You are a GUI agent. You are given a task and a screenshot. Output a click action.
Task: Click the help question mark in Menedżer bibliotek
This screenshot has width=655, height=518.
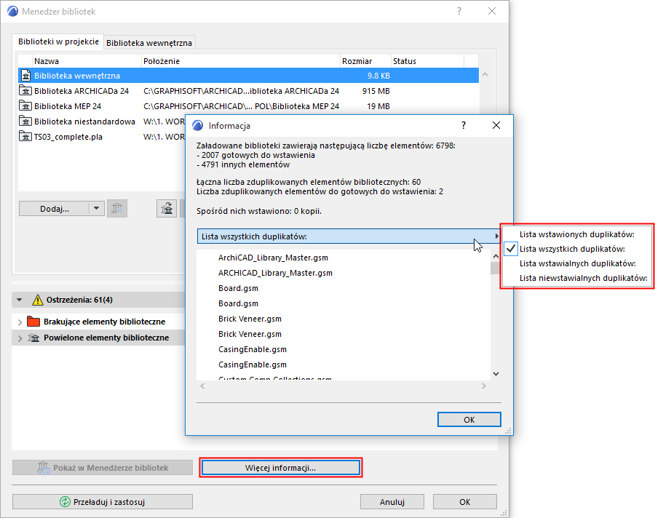pyautogui.click(x=459, y=12)
